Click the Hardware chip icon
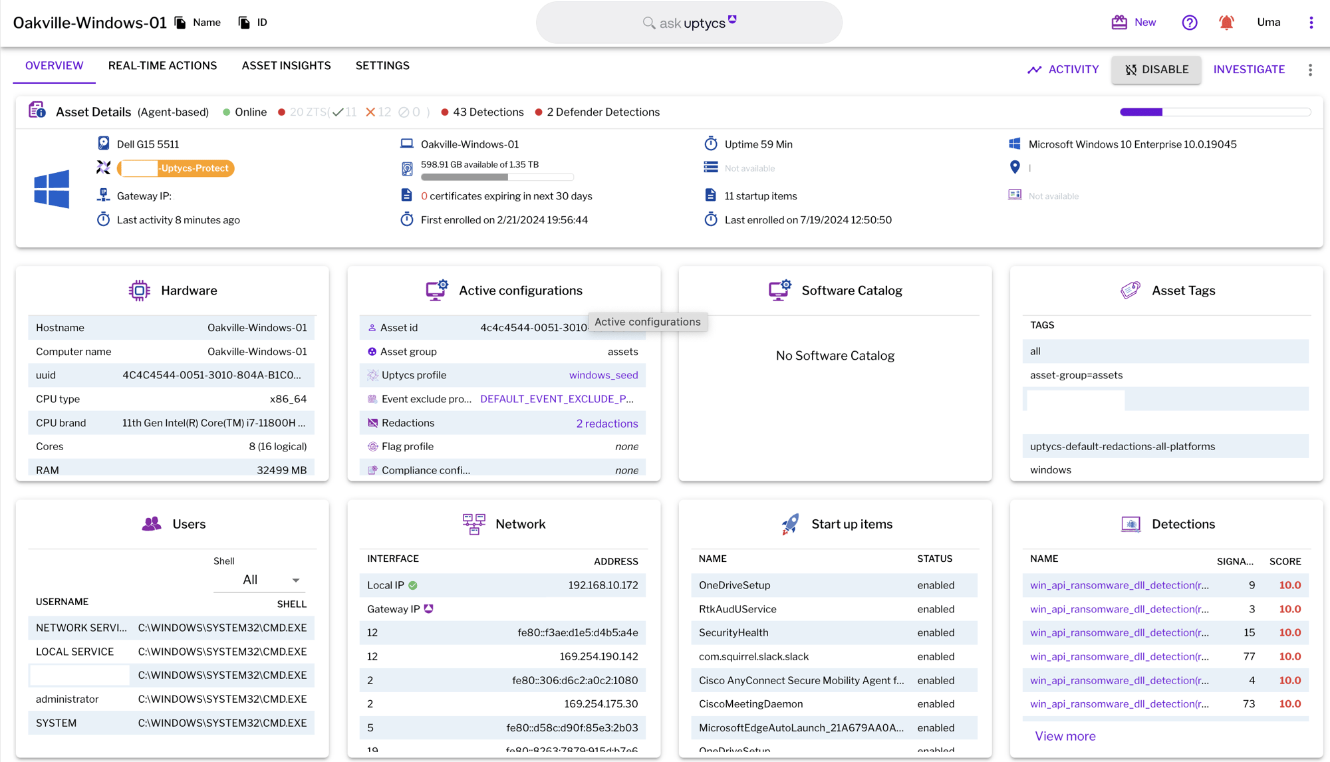This screenshot has height=762, width=1330. coord(139,291)
